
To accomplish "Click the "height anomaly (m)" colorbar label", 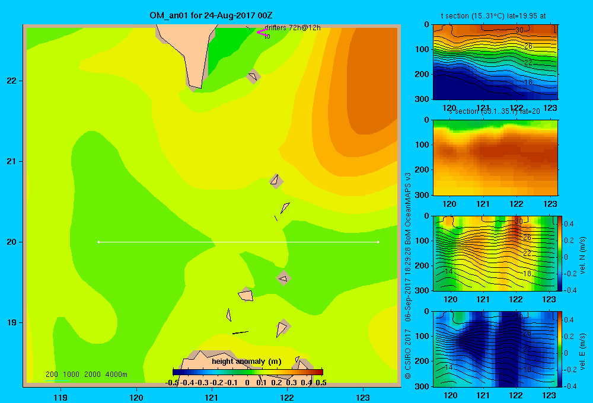I will 247,362.
